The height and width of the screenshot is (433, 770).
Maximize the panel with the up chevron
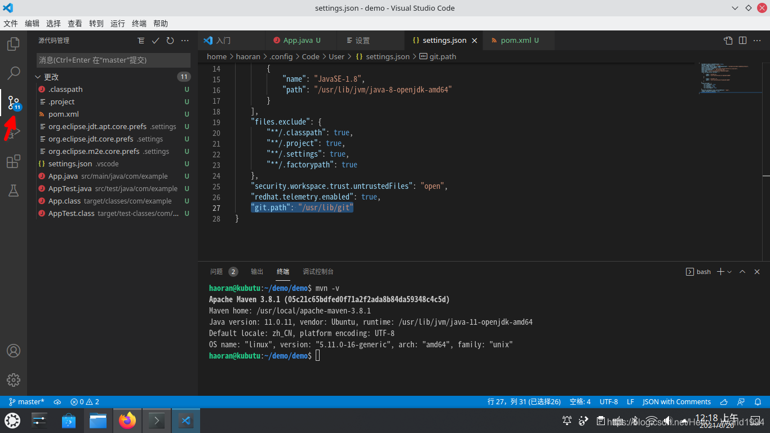pos(742,272)
